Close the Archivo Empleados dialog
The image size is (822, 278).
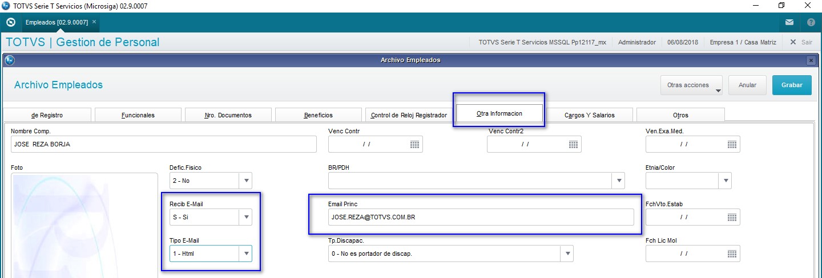811,60
